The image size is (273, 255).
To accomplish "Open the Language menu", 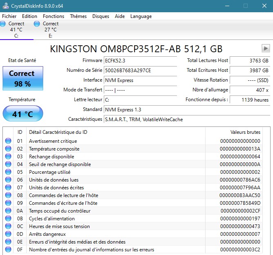I will click(x=141, y=16).
